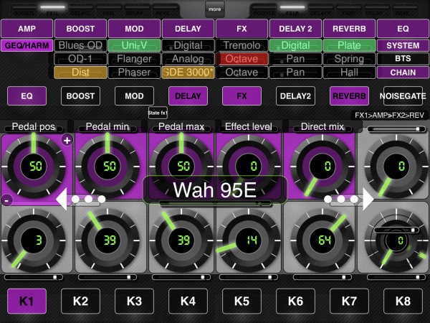Select the Dist boost type
Image resolution: width=430 pixels, height=323 pixels.
click(80, 72)
